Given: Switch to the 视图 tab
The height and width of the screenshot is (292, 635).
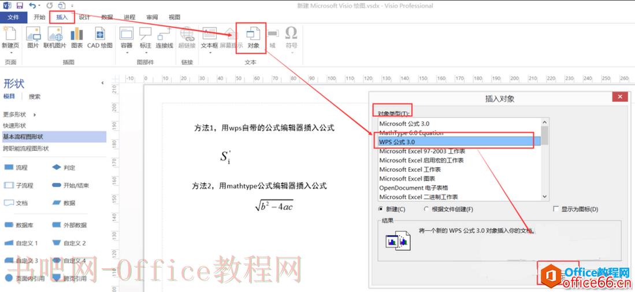Looking at the screenshot, I should (174, 17).
